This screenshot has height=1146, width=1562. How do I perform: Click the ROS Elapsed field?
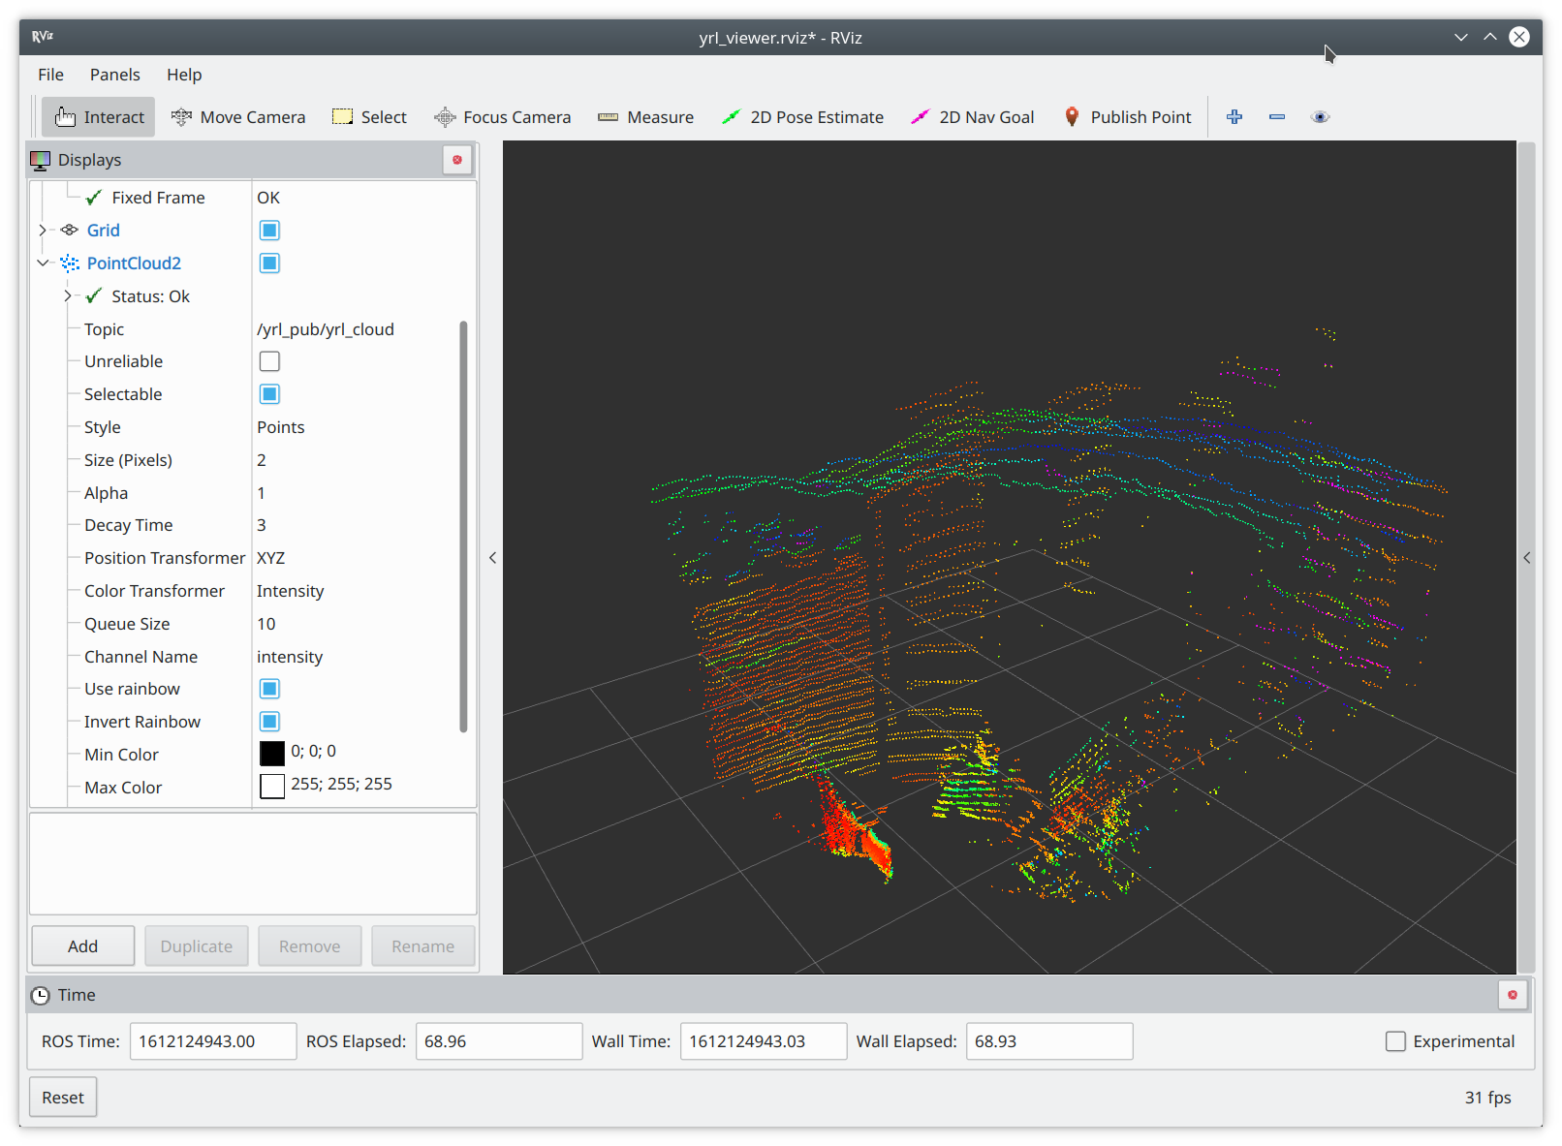[499, 1041]
